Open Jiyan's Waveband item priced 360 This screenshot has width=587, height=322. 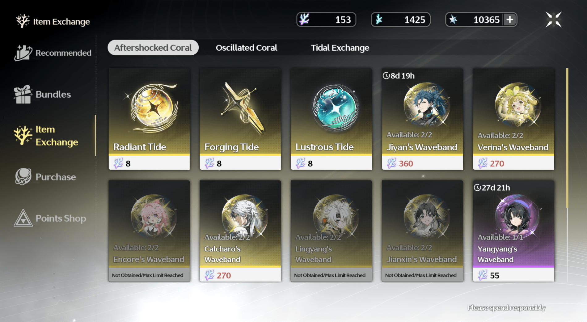click(422, 119)
